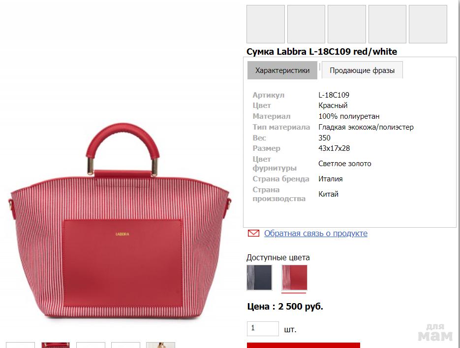Open the Обратная связь о продукте link

click(x=316, y=233)
